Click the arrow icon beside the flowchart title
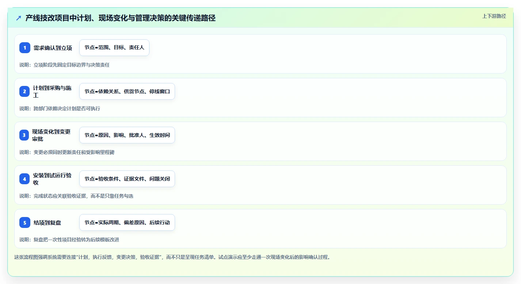 pyautogui.click(x=19, y=18)
